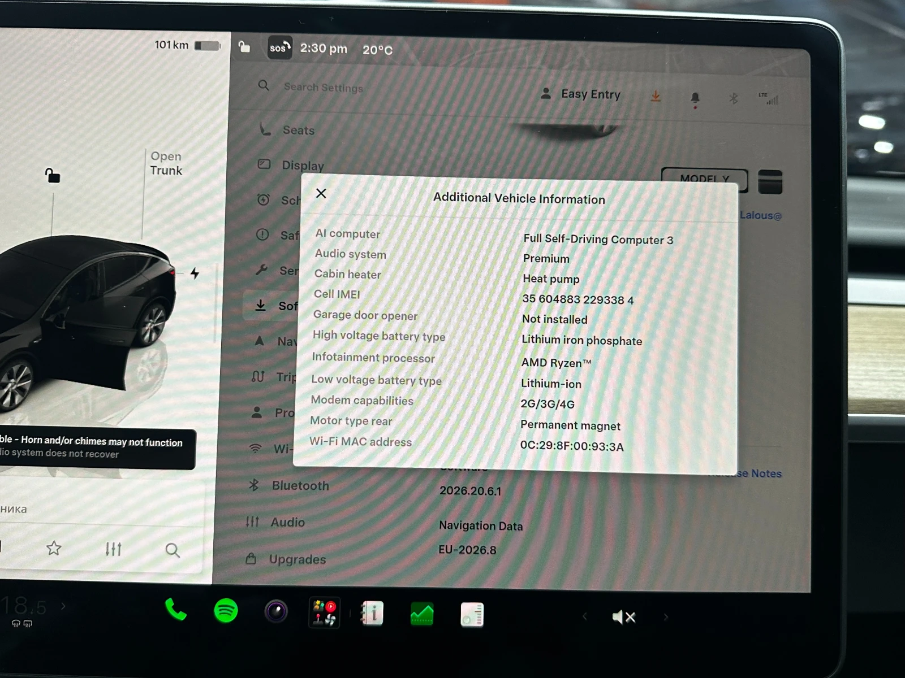The image size is (905, 678).
Task: Open the green energy graph app
Action: point(422,614)
